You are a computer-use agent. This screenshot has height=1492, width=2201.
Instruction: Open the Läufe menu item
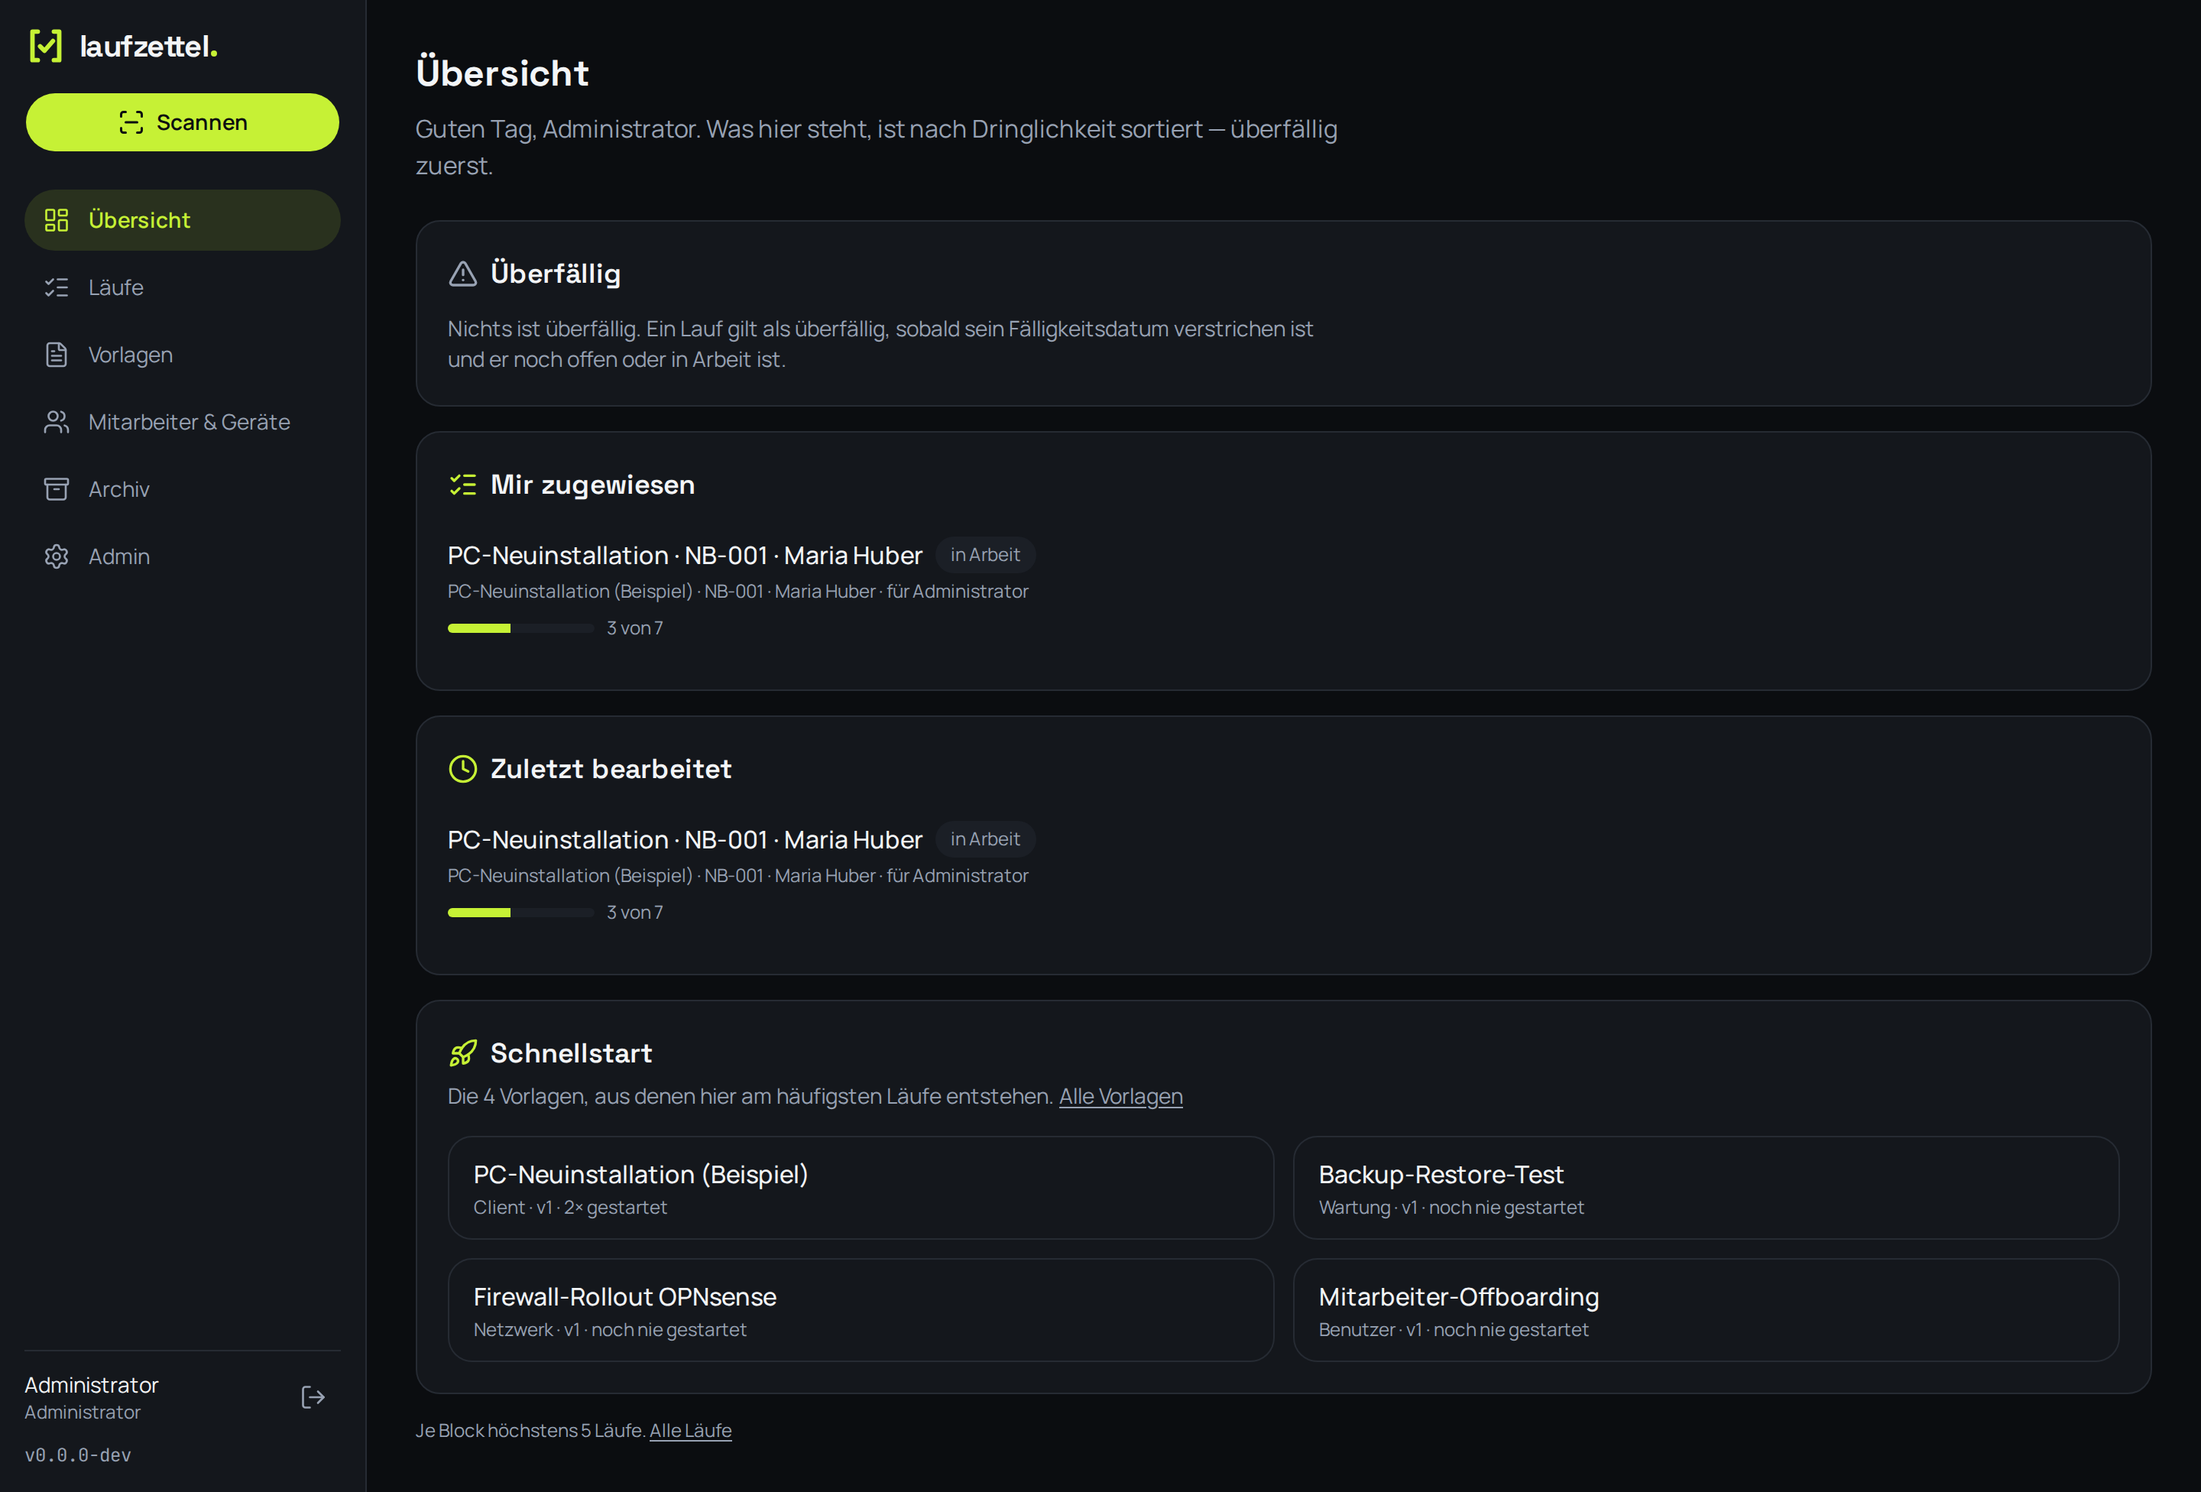(182, 287)
